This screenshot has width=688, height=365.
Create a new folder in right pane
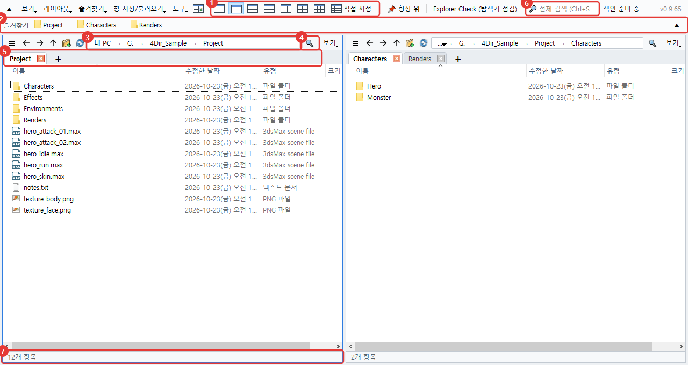(410, 43)
